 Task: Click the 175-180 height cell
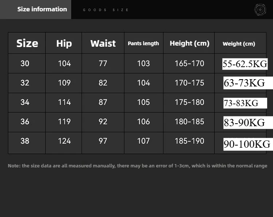click(x=189, y=102)
